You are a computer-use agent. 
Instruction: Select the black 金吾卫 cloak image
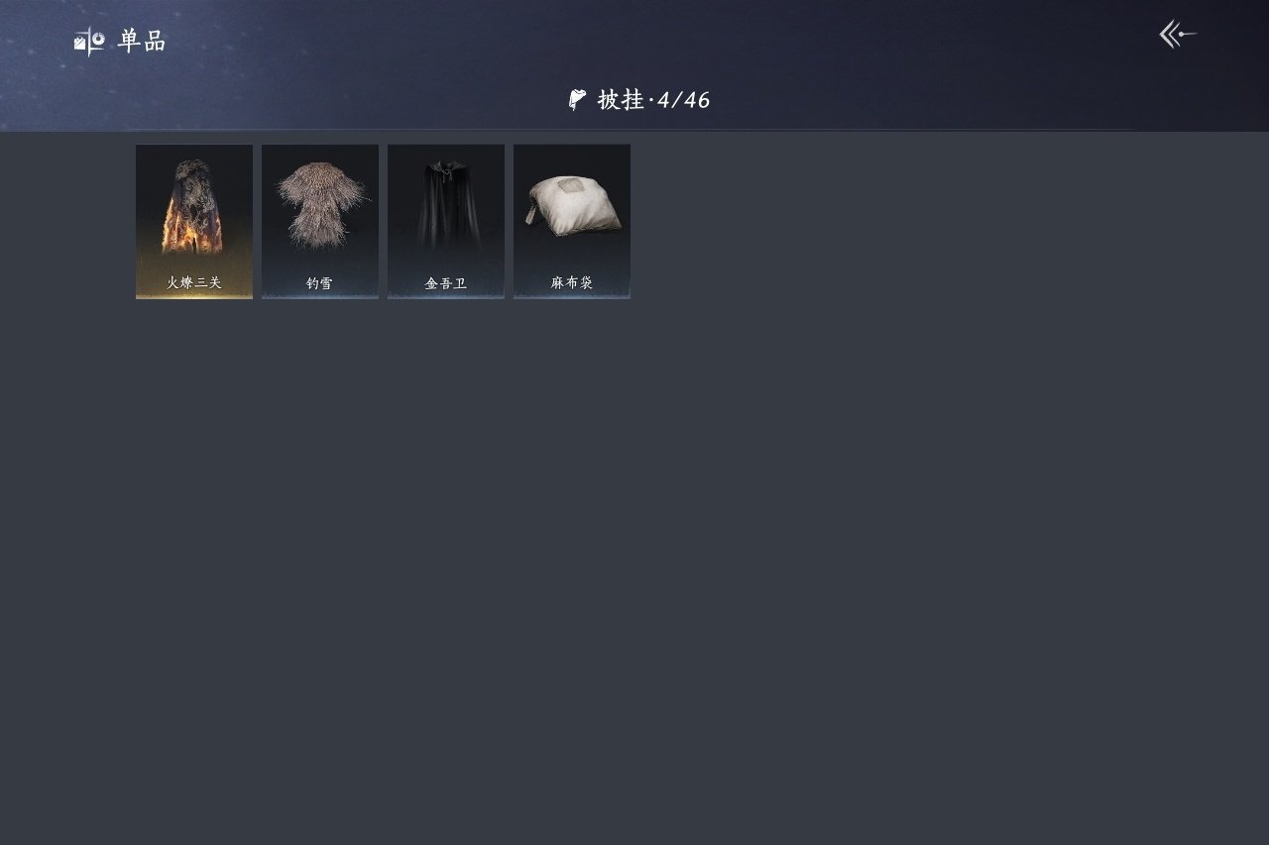pyautogui.click(x=446, y=205)
